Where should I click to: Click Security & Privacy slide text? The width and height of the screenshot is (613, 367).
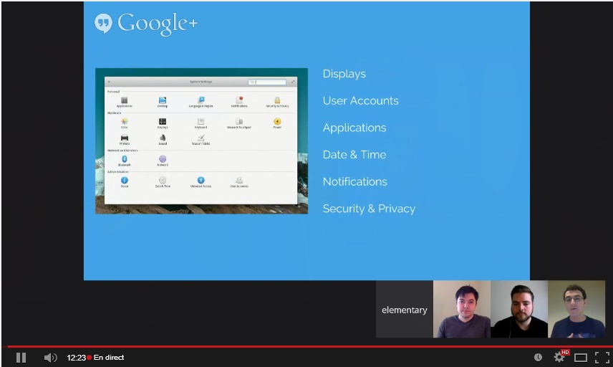(369, 209)
